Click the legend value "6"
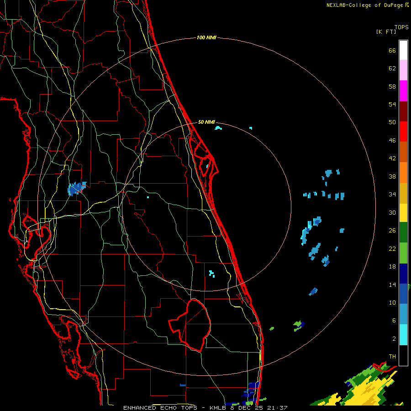The height and width of the screenshot is (411, 411). tap(394, 321)
